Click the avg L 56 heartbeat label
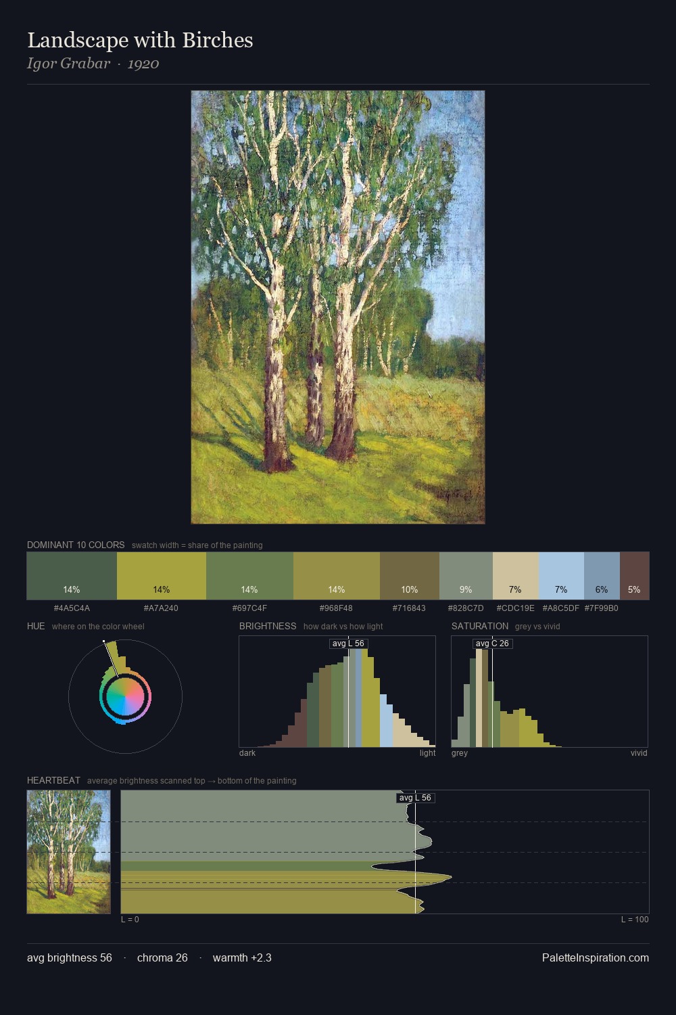The image size is (676, 1015). point(415,798)
